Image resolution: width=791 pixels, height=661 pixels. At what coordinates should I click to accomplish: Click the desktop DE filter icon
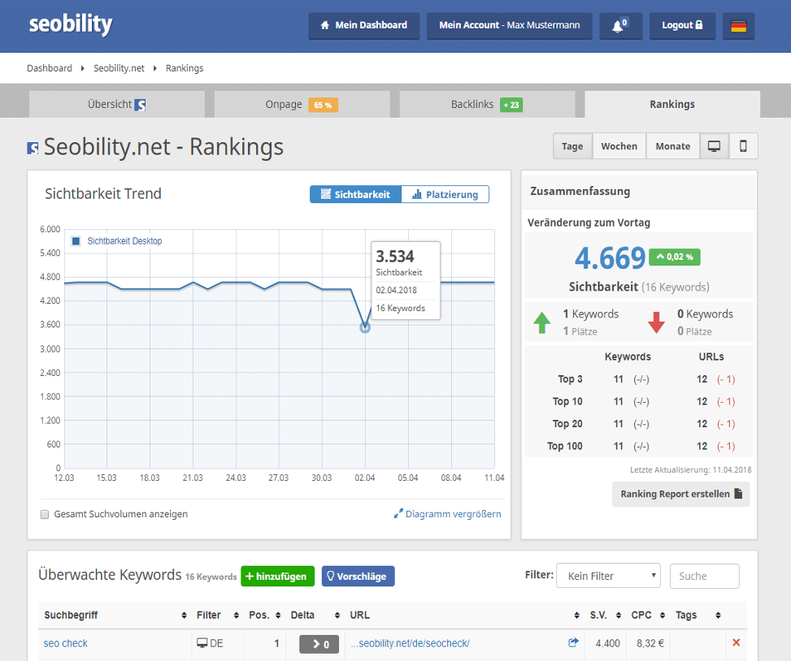click(x=202, y=643)
